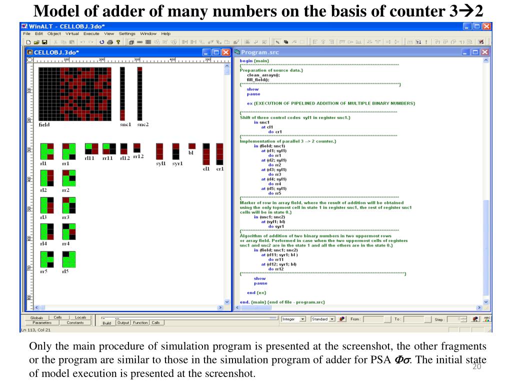Click the greyed Redo icon
The height and width of the screenshot is (384, 512).
tap(91, 42)
